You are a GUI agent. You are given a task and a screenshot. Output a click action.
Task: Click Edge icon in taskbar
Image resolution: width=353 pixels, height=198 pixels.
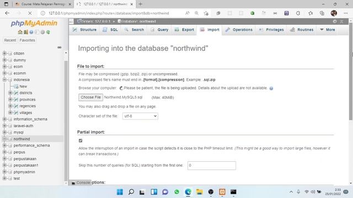click(x=188, y=192)
